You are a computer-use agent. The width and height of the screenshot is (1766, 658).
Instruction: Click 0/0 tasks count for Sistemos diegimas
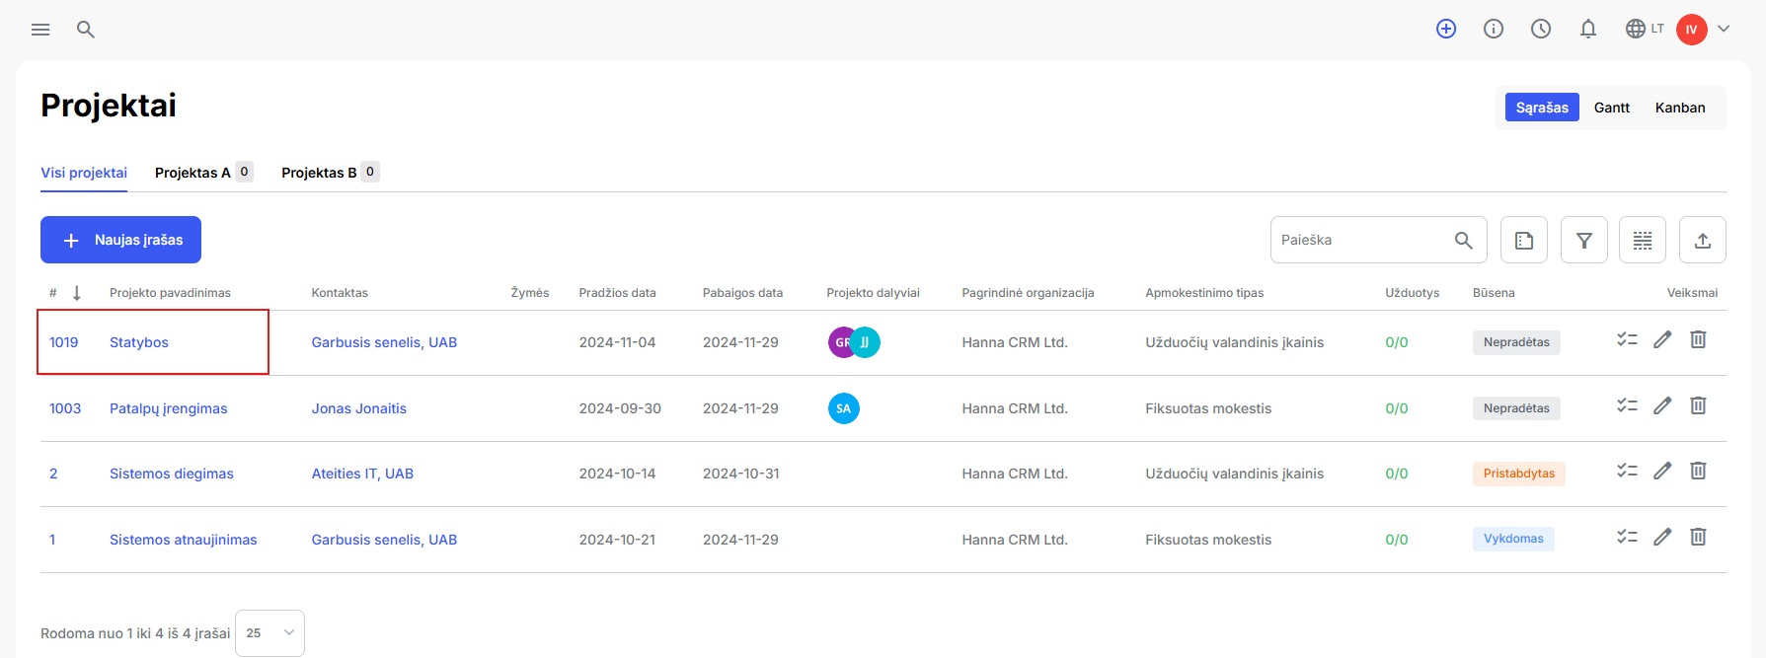[x=1397, y=474]
